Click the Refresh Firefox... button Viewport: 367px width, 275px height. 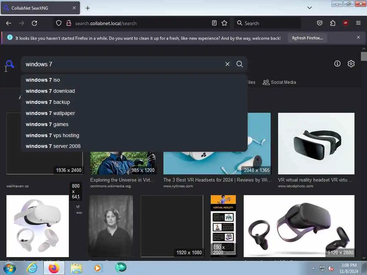tap(307, 38)
